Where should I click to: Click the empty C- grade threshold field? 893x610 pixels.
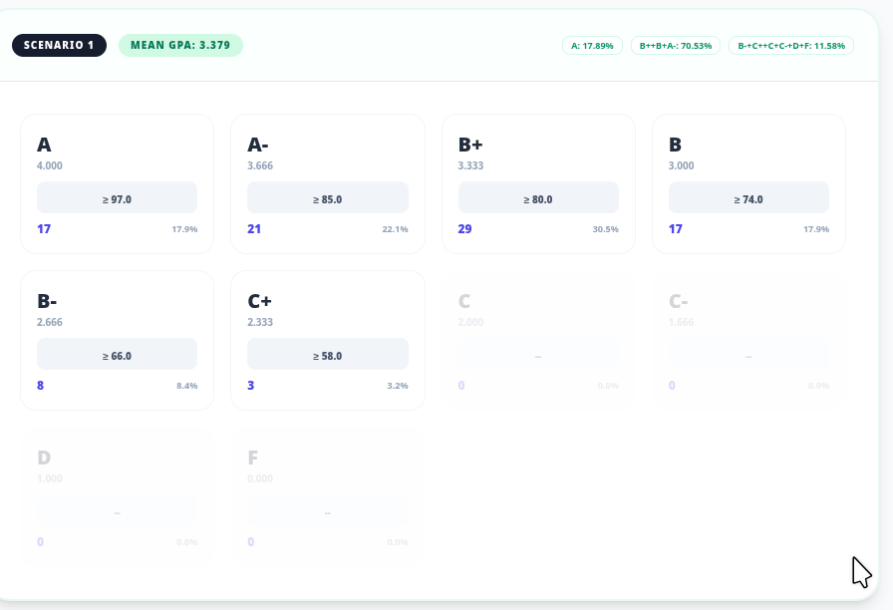tap(748, 355)
